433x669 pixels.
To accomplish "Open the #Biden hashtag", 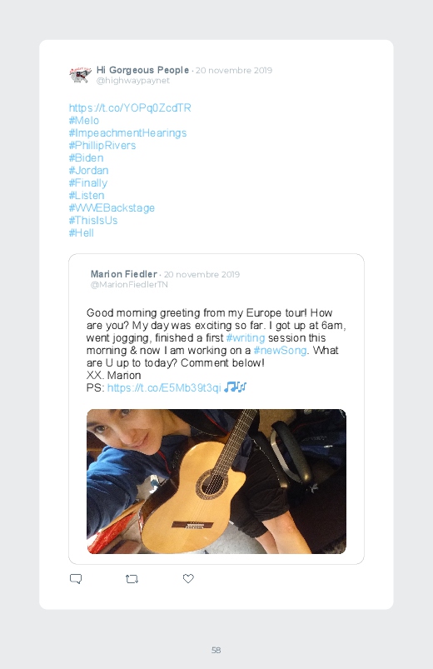I will click(86, 157).
